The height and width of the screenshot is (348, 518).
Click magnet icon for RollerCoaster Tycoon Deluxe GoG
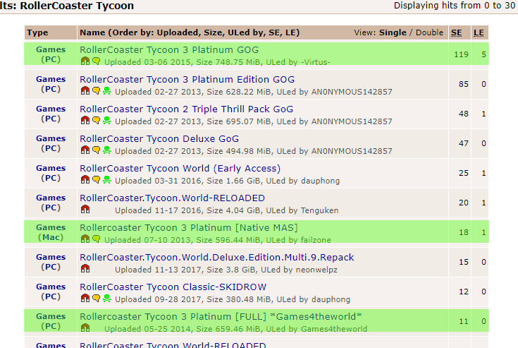click(85, 150)
